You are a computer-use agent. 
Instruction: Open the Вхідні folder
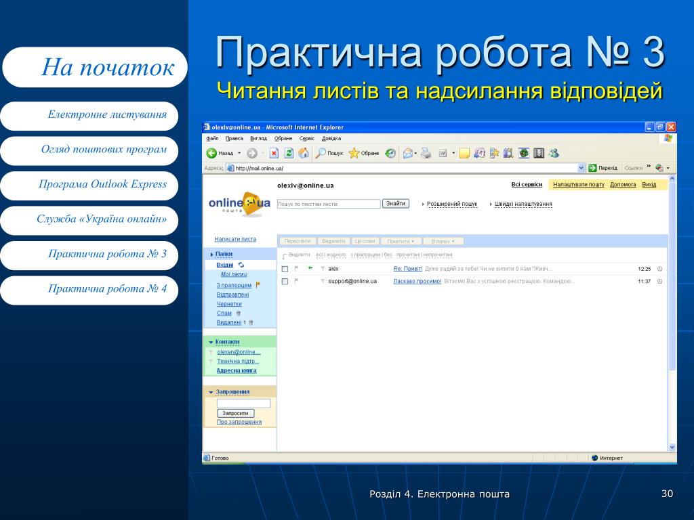tap(225, 265)
